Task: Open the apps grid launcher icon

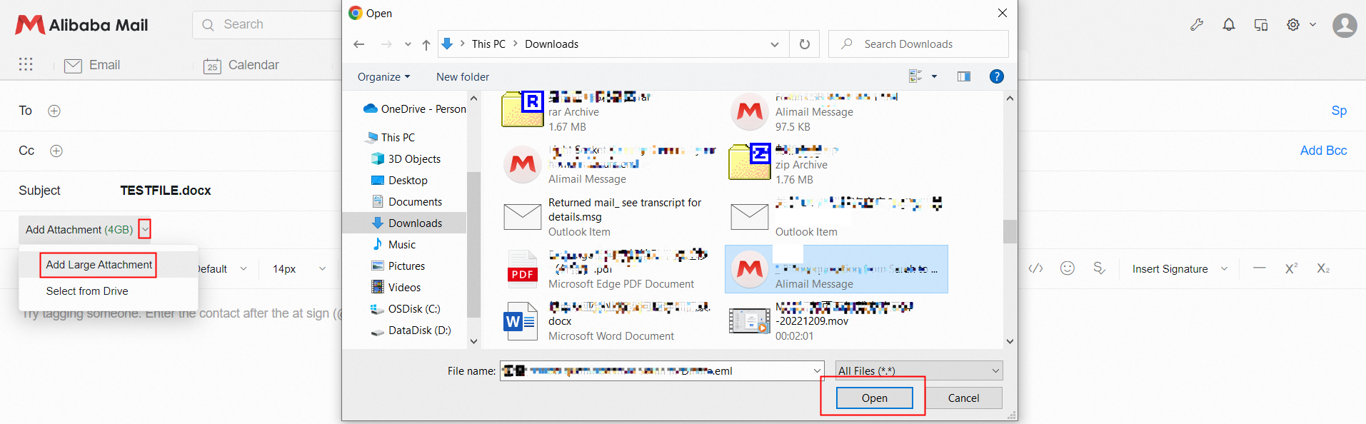Action: point(26,64)
